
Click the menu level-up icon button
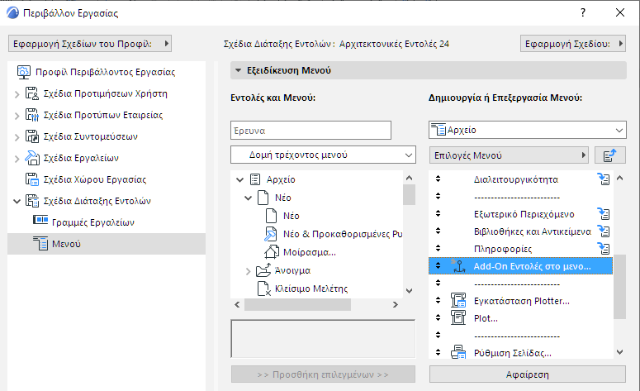click(609, 155)
